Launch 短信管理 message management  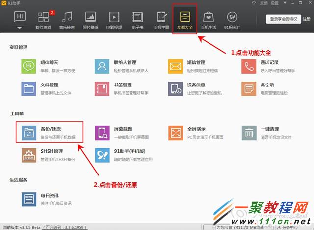click(193, 66)
